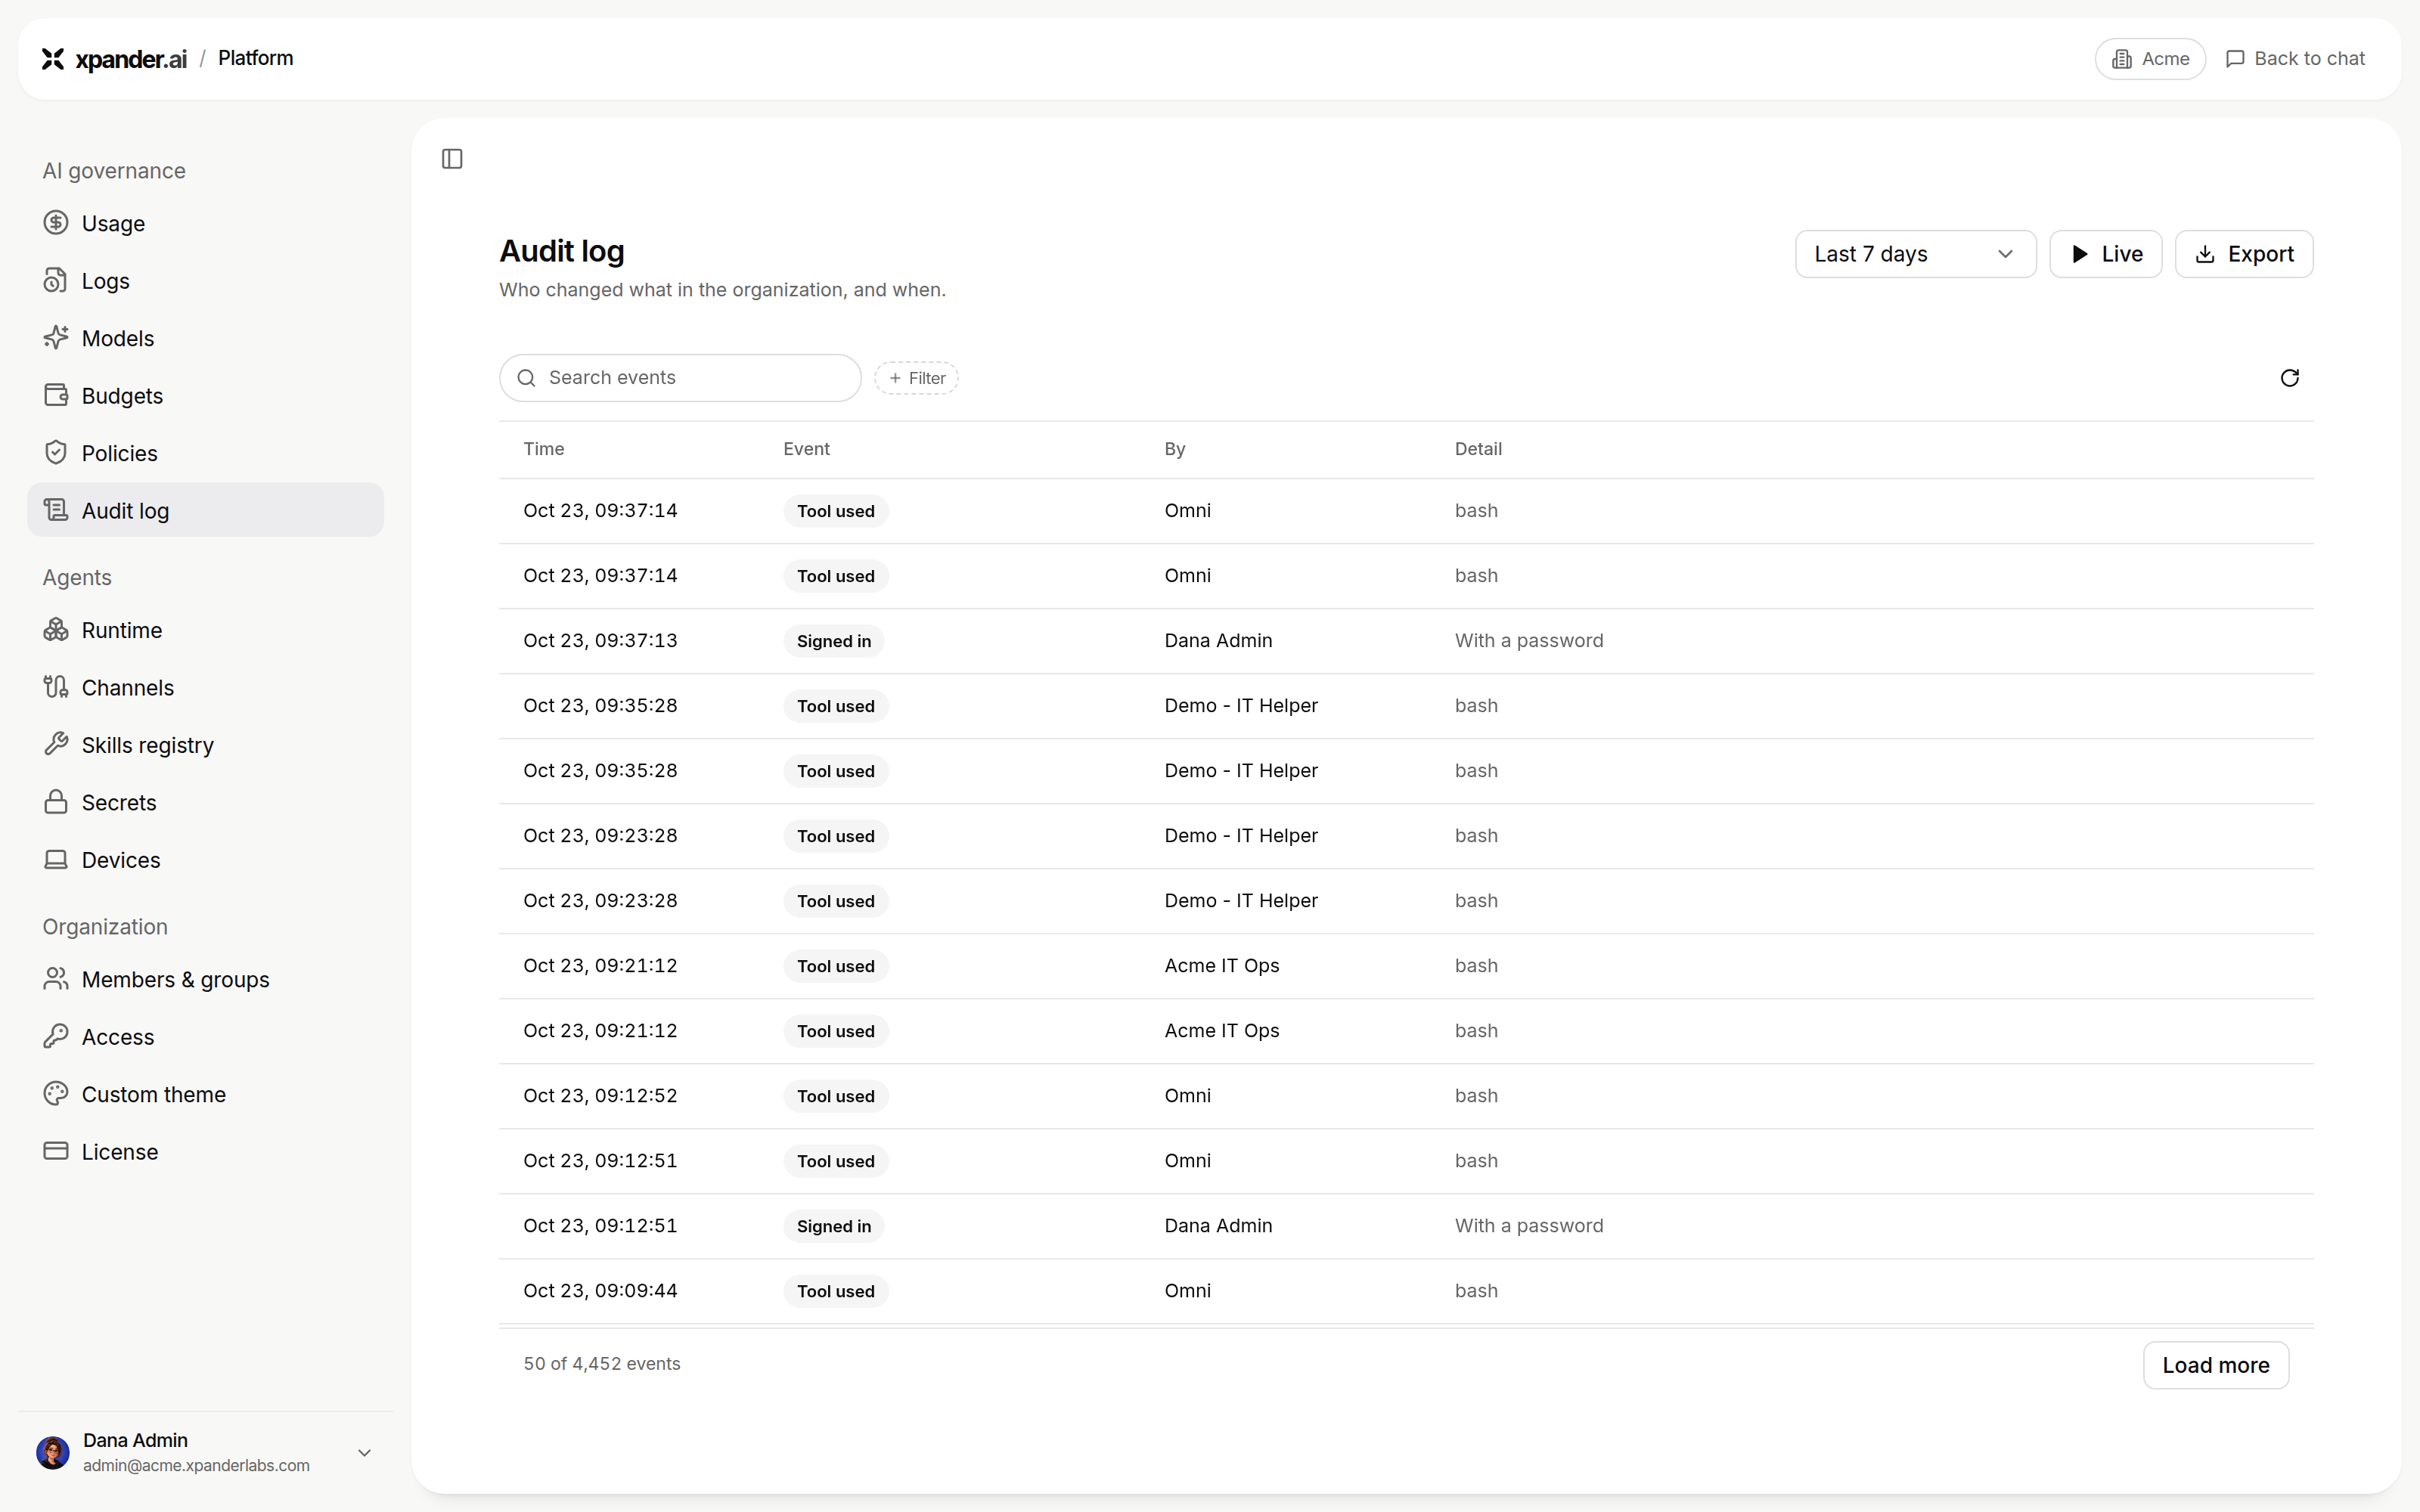The image size is (2420, 1512).
Task: Open the Last 7 days dropdown
Action: 1915,254
